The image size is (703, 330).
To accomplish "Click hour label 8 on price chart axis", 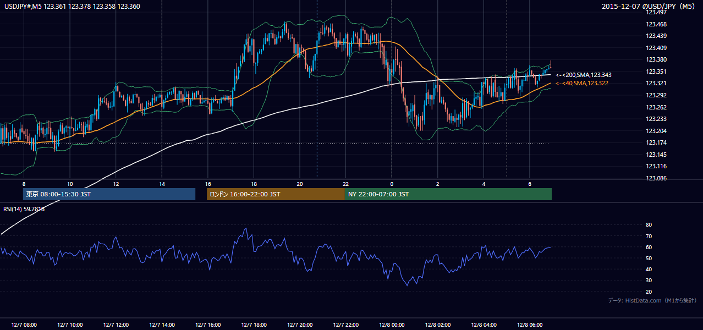I will (x=24, y=184).
